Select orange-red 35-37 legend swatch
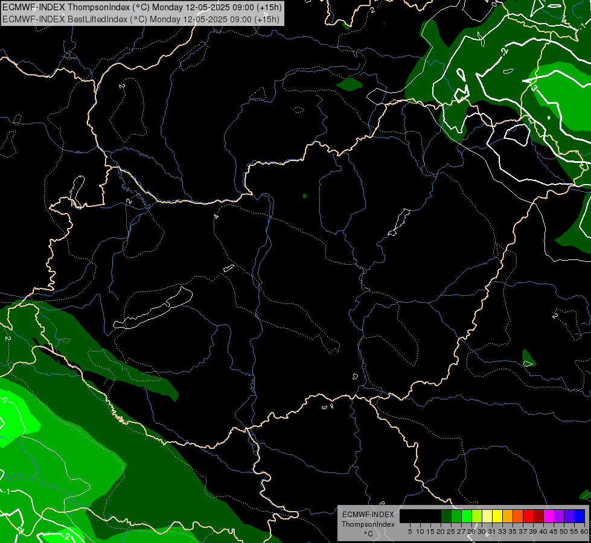The width and height of the screenshot is (591, 543). click(518, 516)
